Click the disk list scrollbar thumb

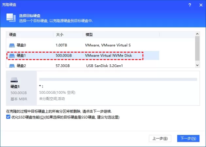coord(197,48)
